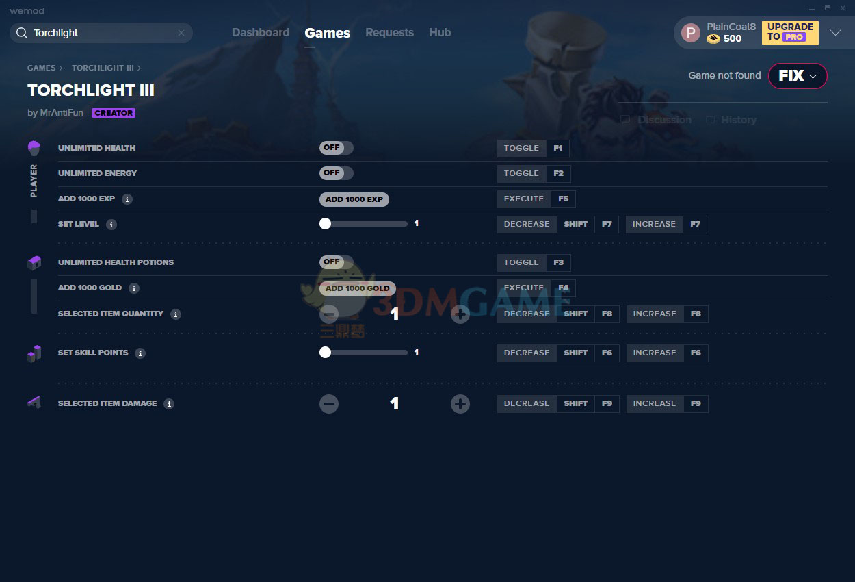
Task: Open the FIX dropdown button
Action: [798, 76]
